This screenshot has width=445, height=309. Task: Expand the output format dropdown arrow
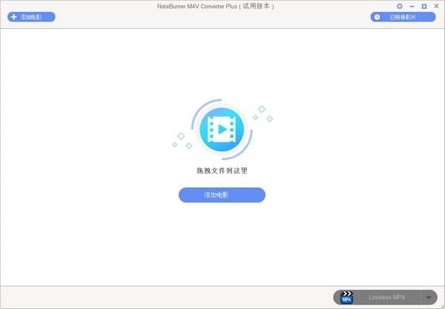[x=429, y=297]
